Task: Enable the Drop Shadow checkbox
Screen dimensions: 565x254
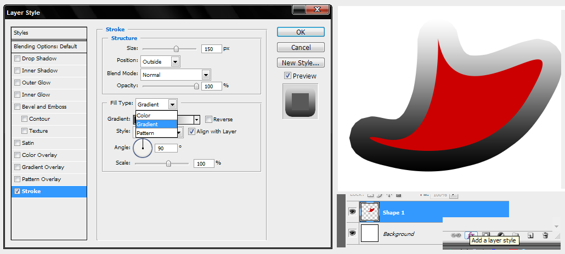Action: pos(18,59)
